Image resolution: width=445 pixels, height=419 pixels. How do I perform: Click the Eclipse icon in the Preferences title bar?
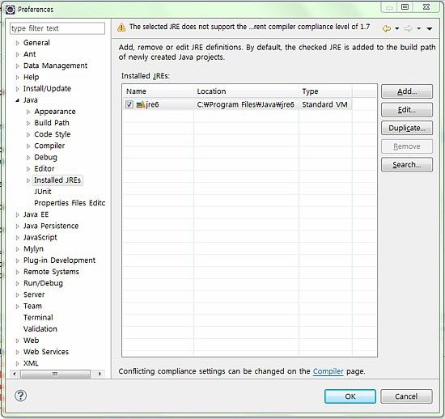[10, 10]
